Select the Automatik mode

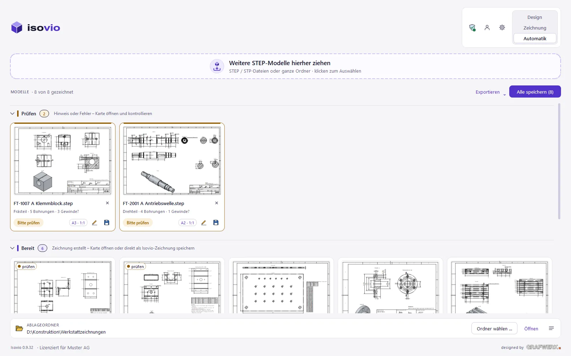535,38
